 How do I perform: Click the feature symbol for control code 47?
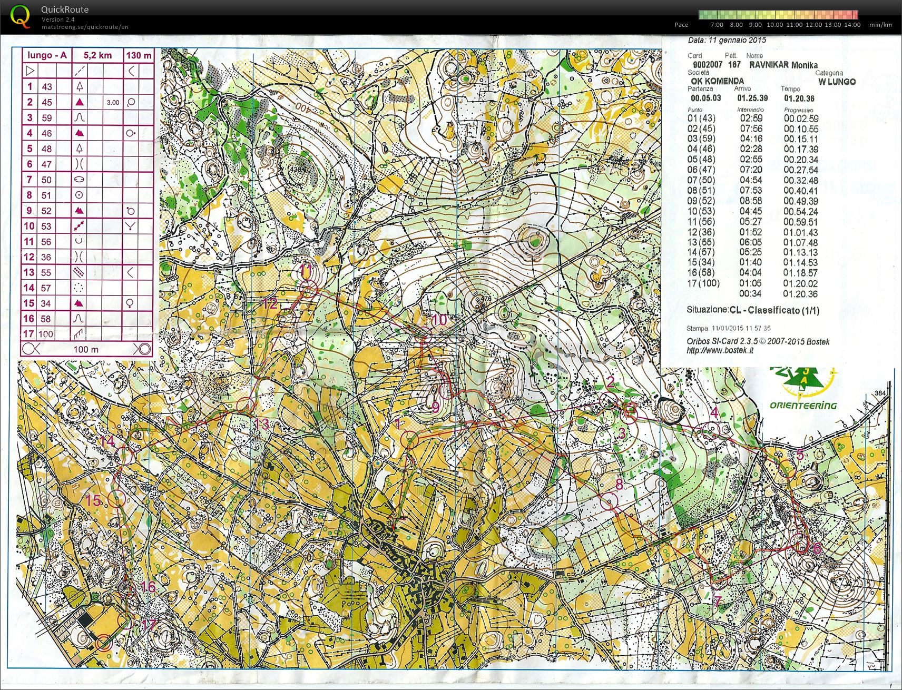(79, 164)
